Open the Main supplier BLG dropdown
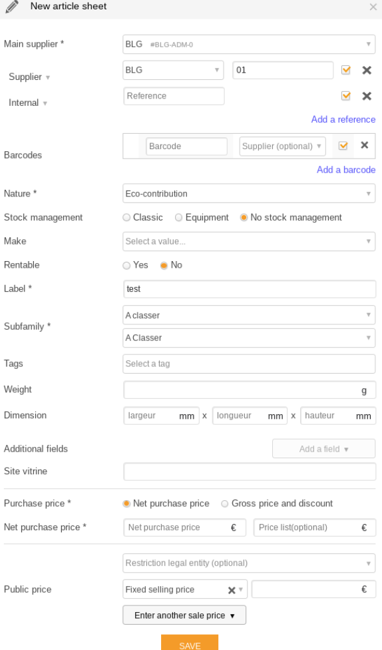This screenshot has height=650, width=382. [x=249, y=45]
